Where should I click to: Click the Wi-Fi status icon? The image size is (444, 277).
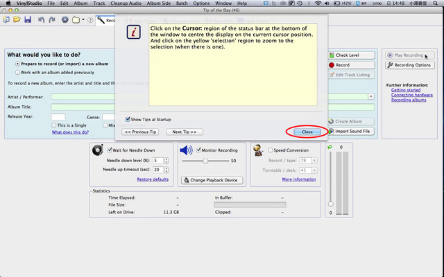[x=318, y=3]
